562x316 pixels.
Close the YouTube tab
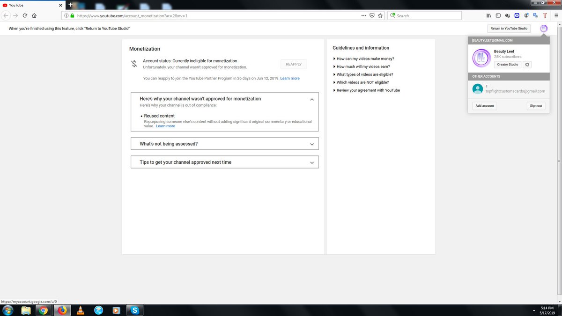point(60,5)
